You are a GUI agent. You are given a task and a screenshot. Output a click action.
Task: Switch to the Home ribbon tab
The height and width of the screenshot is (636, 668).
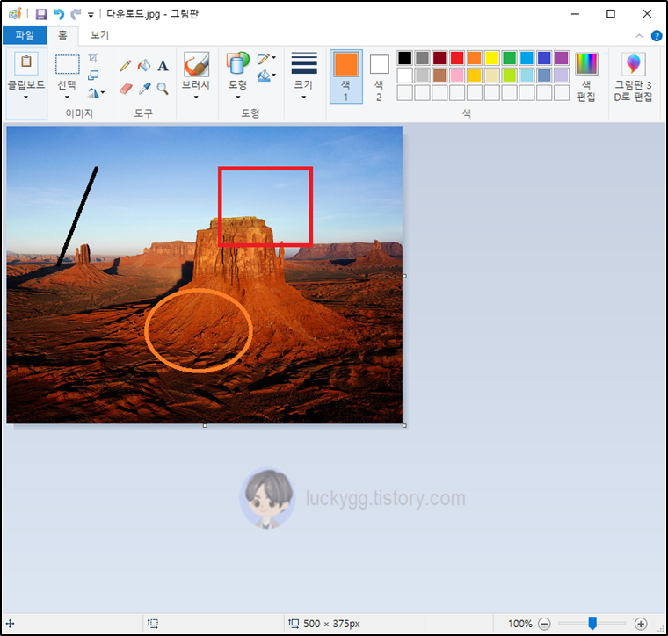[x=62, y=36]
